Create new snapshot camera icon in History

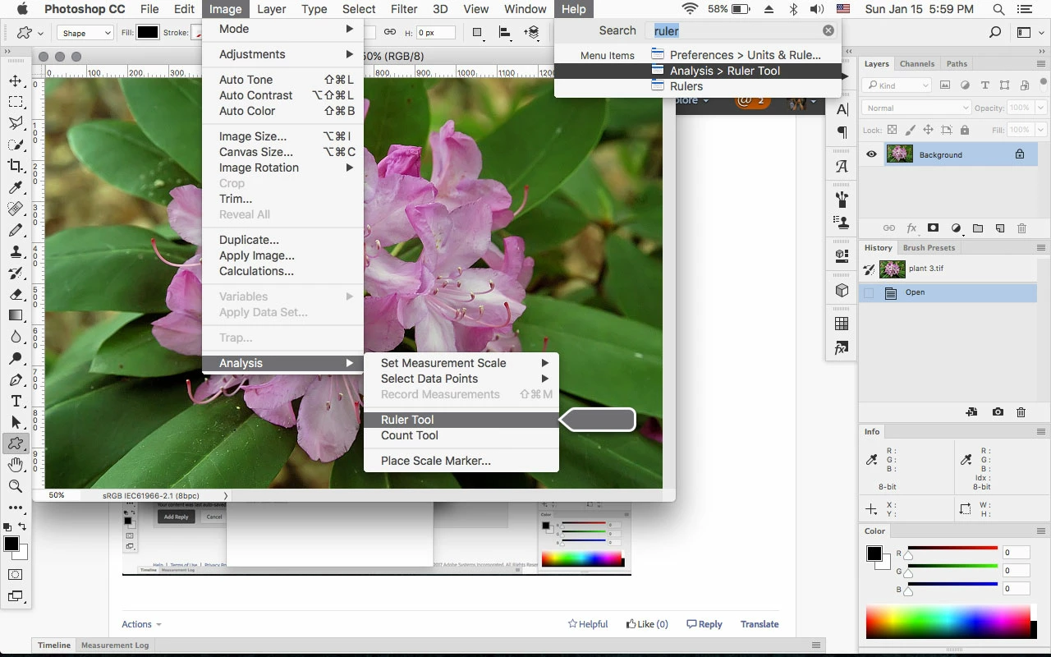point(998,412)
